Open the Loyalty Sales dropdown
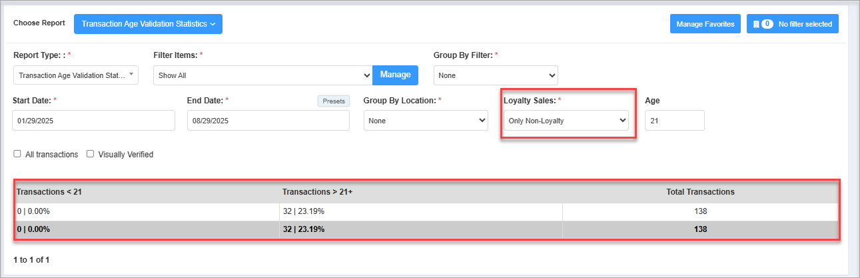This screenshot has width=860, height=278. 566,121
